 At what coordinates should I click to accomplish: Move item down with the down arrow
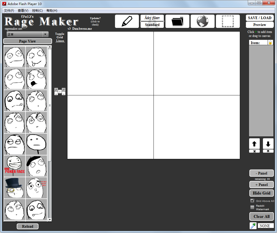pyautogui.click(x=268, y=144)
